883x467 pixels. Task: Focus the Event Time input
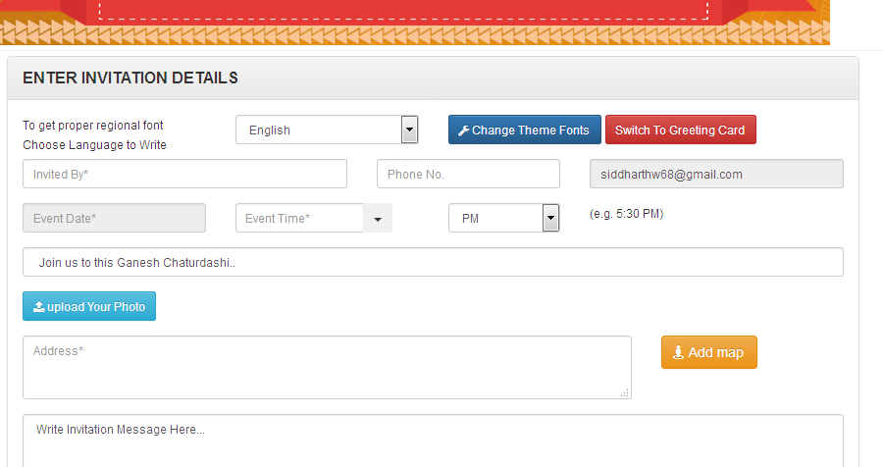click(299, 218)
